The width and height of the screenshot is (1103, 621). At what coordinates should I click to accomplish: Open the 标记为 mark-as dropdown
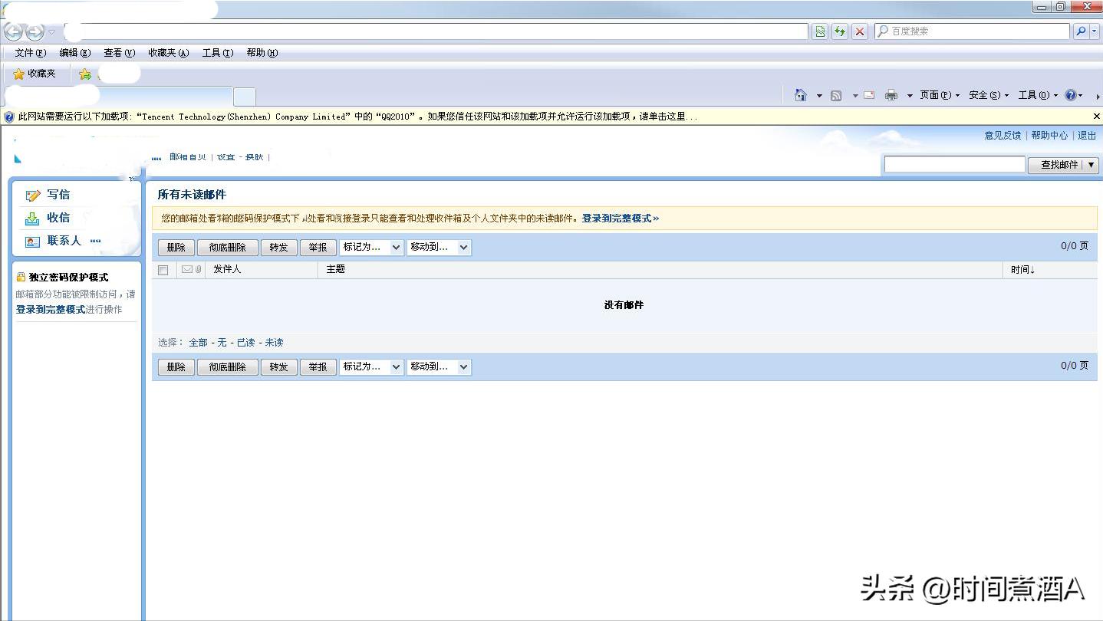[x=371, y=247]
